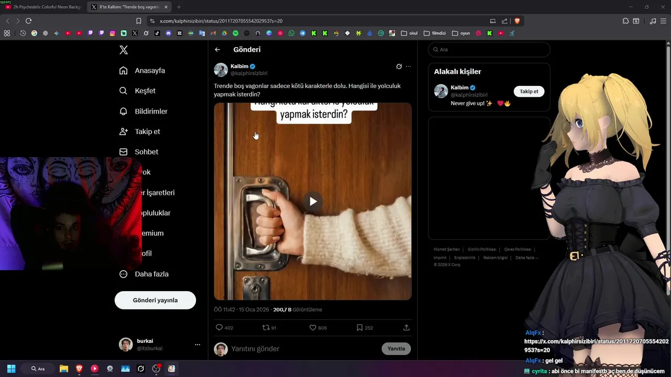The width and height of the screenshot is (671, 377).
Task: Open Takip et from the X sidebar
Action: (139, 131)
